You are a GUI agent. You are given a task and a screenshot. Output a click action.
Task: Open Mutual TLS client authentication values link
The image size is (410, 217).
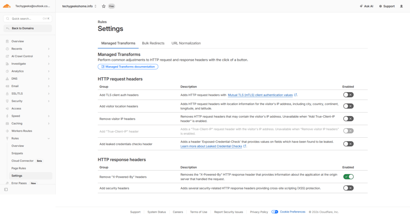pos(260,95)
